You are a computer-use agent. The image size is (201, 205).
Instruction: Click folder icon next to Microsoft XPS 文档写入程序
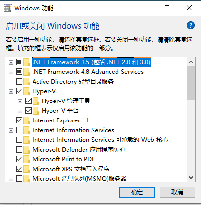click(x=27, y=169)
